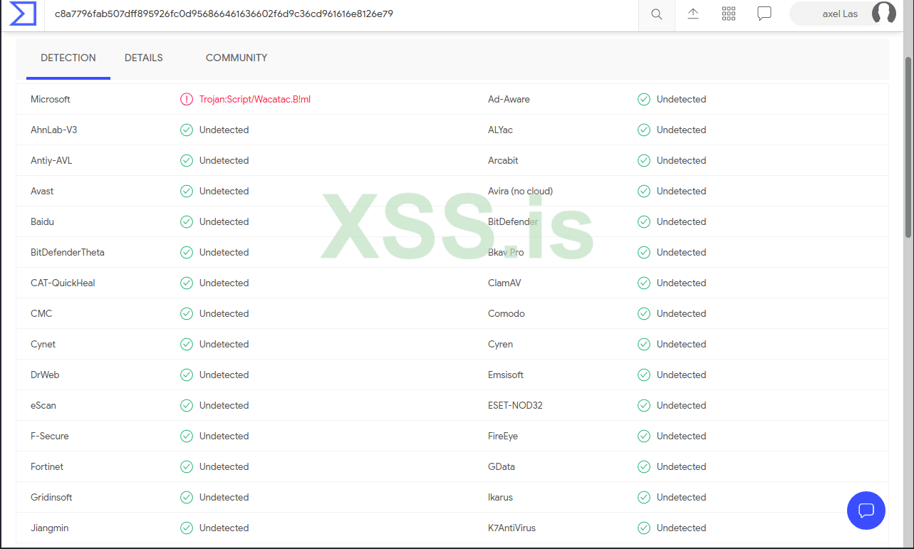The height and width of the screenshot is (549, 914).
Task: Open the VirusTotal home logo
Action: tap(23, 14)
